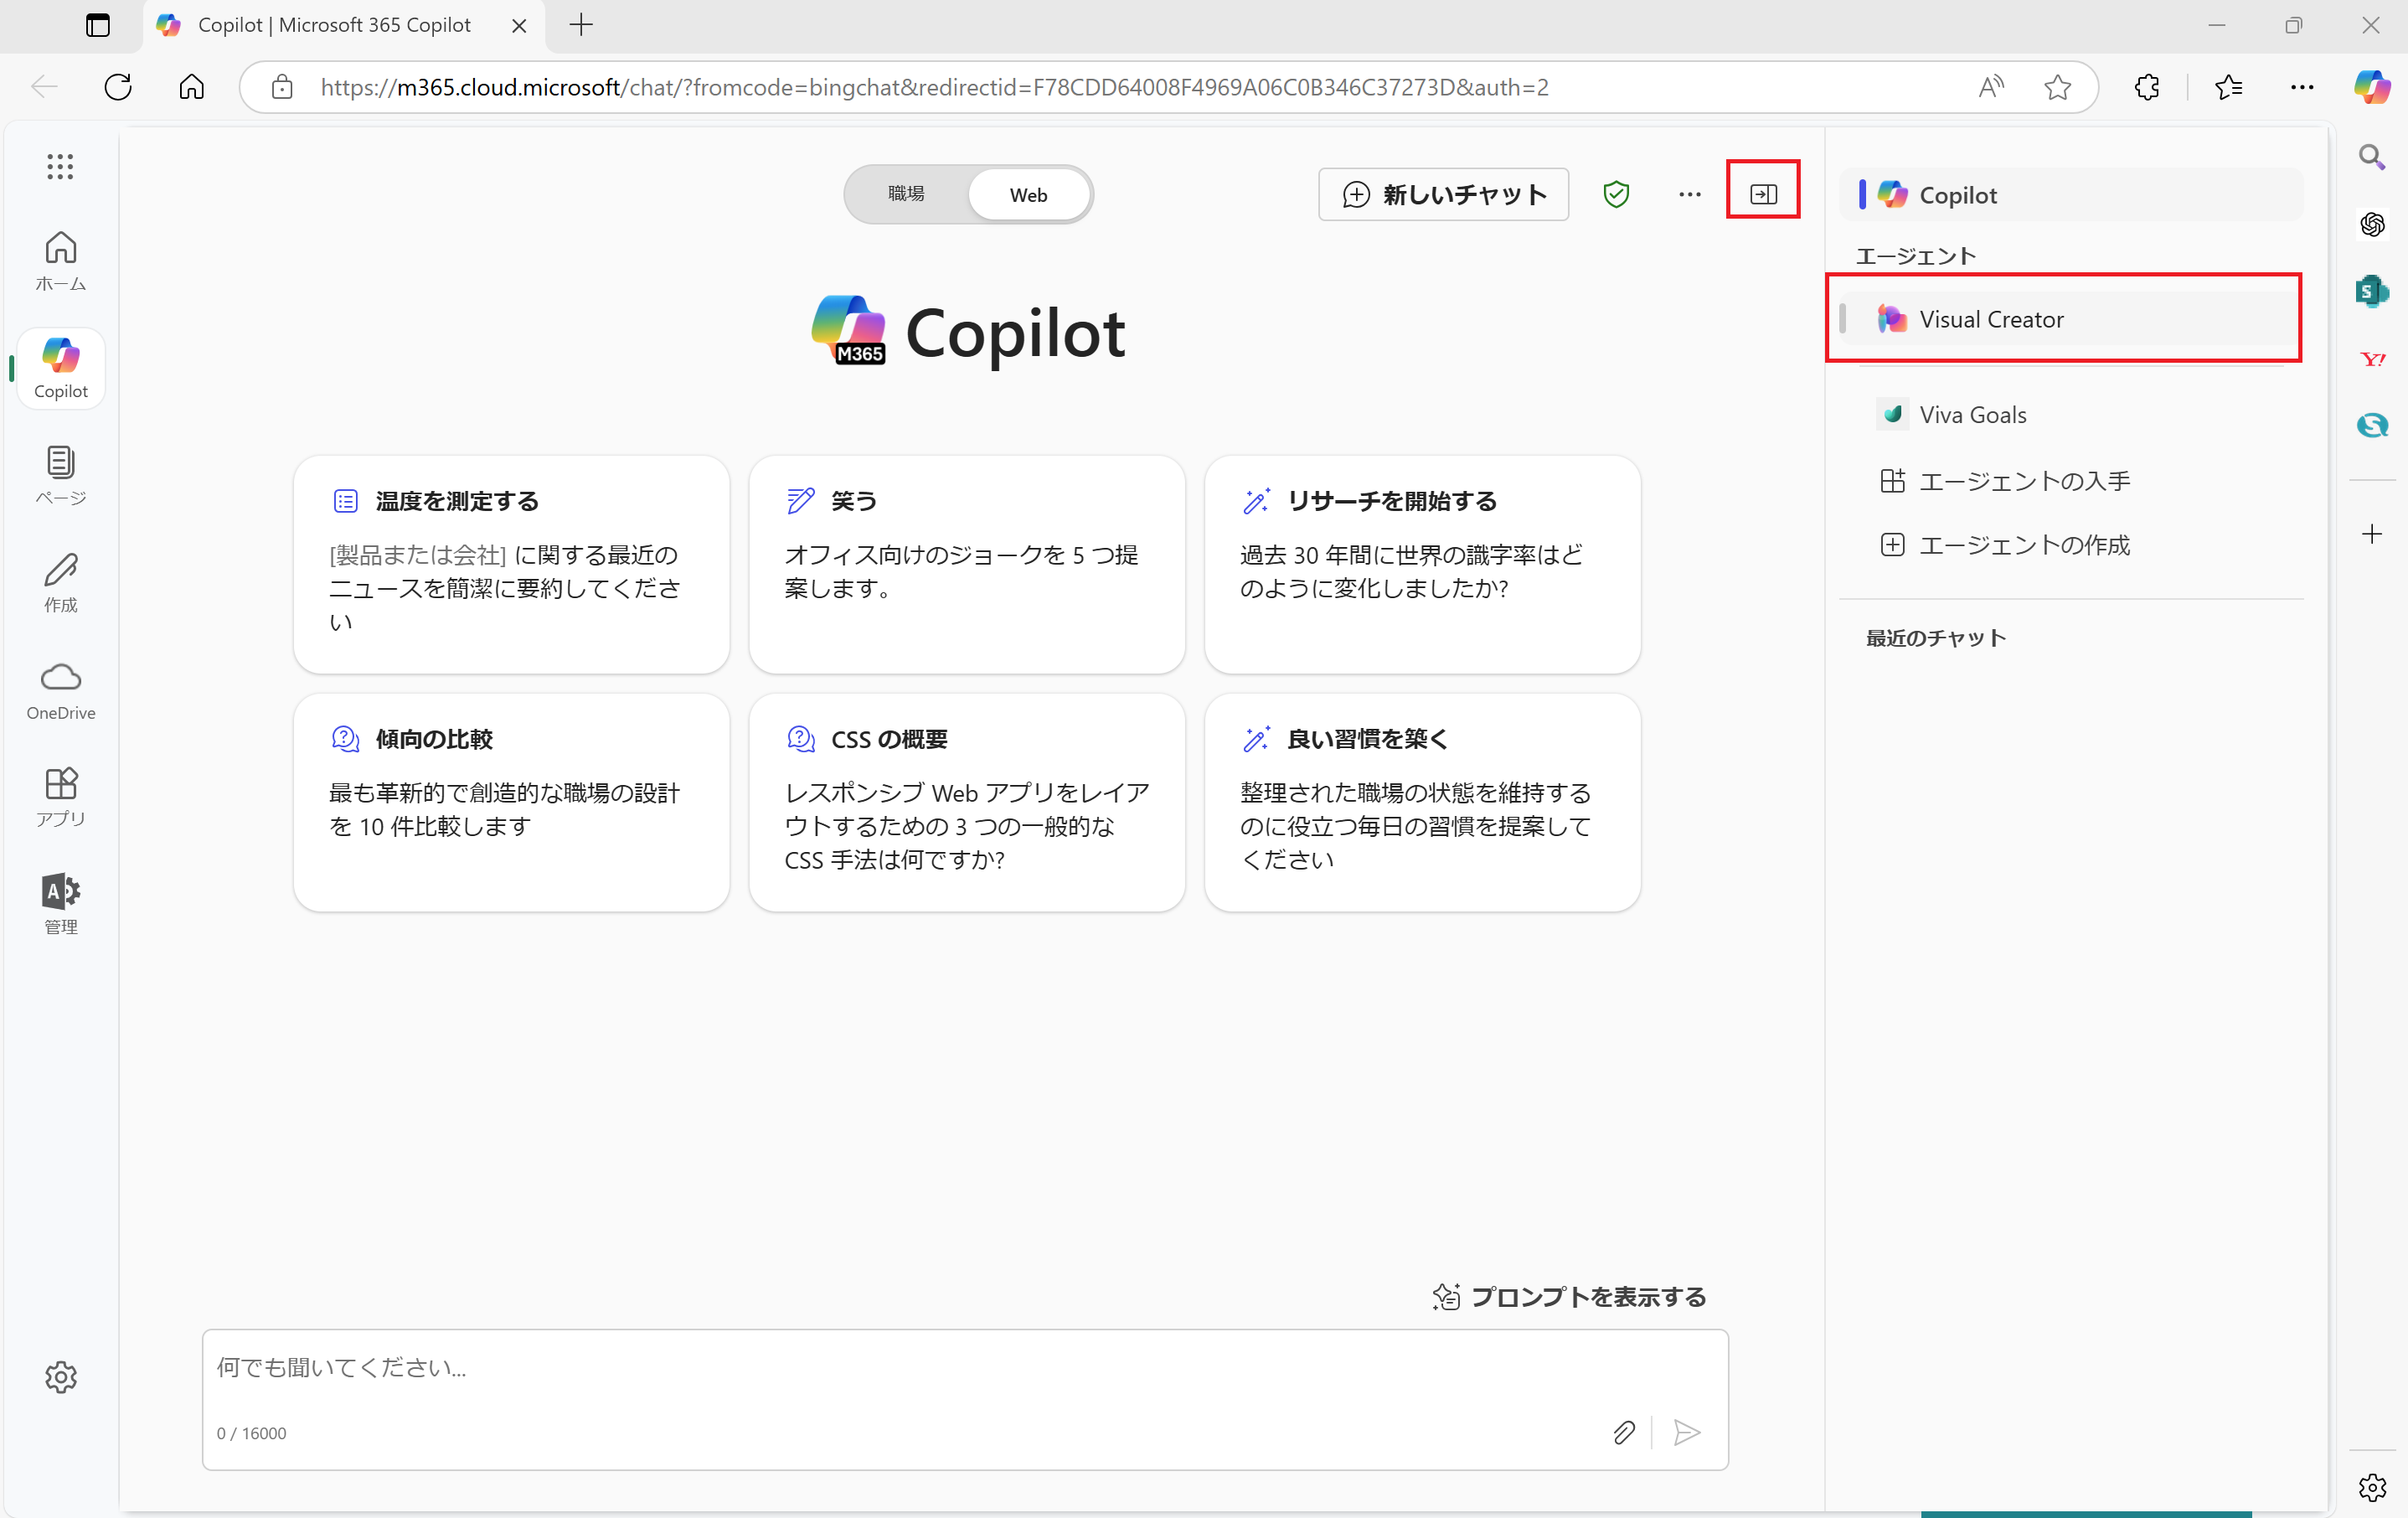Add a site to sidebar plus icon
2408x1518 pixels.
tap(2372, 534)
